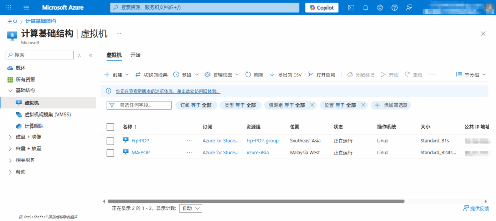Open the Frp-POP row ellipsis menu
Image resolution: width=496 pixels, height=221 pixels.
coord(190,141)
